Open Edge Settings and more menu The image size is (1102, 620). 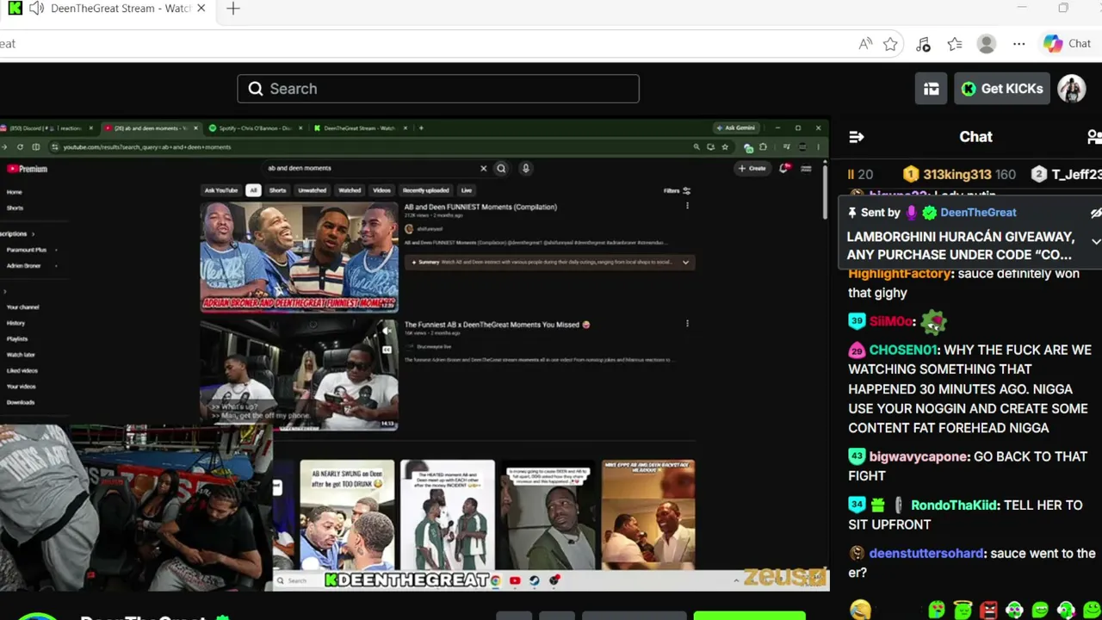[1018, 44]
